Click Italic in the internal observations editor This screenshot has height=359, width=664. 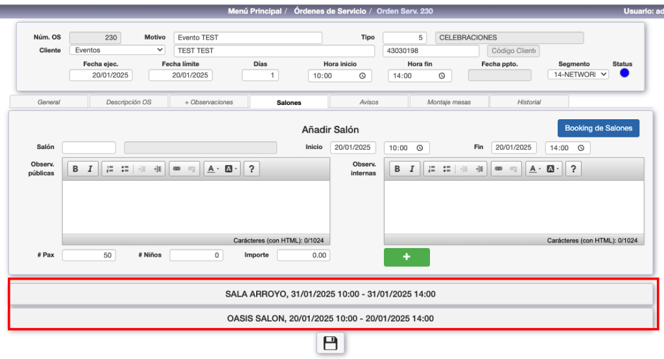[x=412, y=169]
